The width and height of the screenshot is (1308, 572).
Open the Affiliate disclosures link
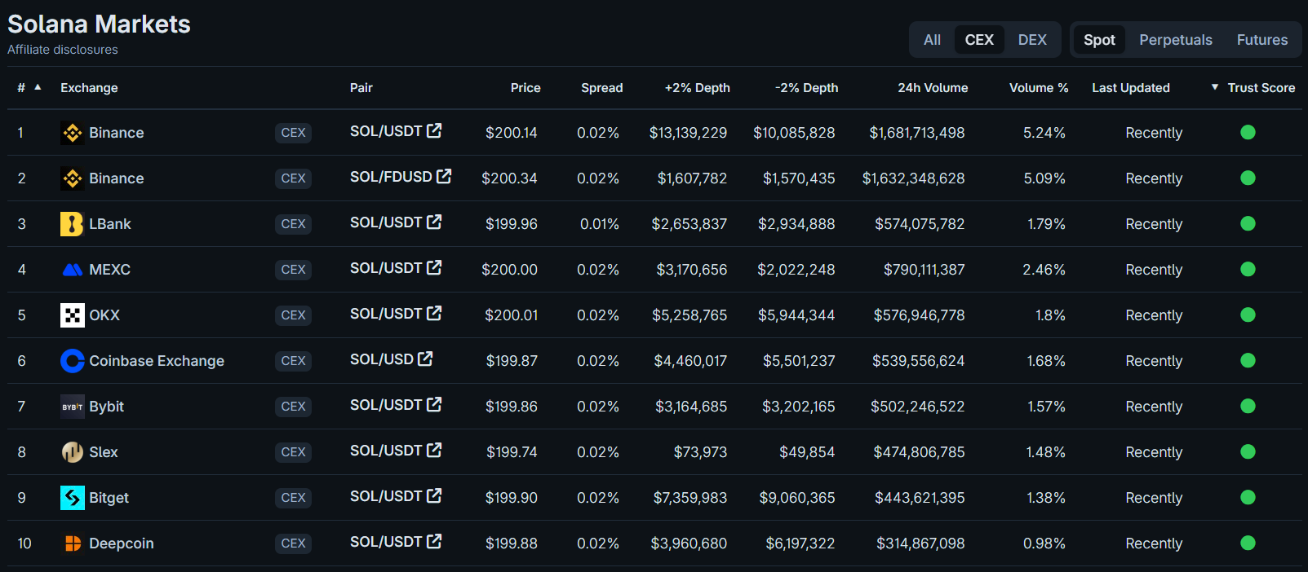tap(62, 49)
